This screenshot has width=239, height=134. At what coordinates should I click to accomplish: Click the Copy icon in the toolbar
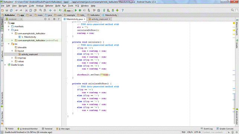(x=31, y=10)
